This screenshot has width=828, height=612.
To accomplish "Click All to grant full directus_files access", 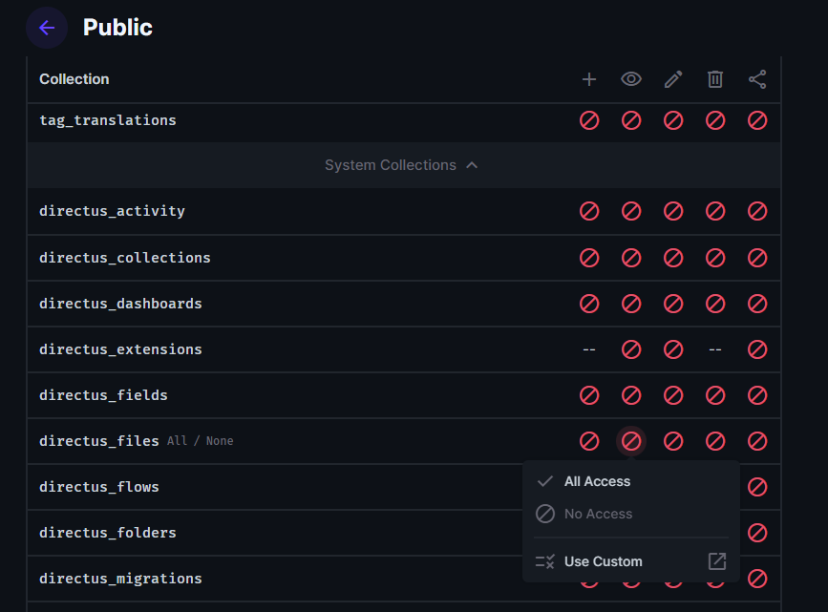I will tap(176, 441).
